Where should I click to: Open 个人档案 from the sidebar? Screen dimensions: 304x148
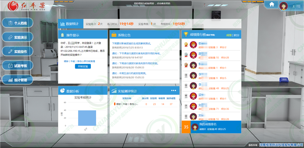17,23
